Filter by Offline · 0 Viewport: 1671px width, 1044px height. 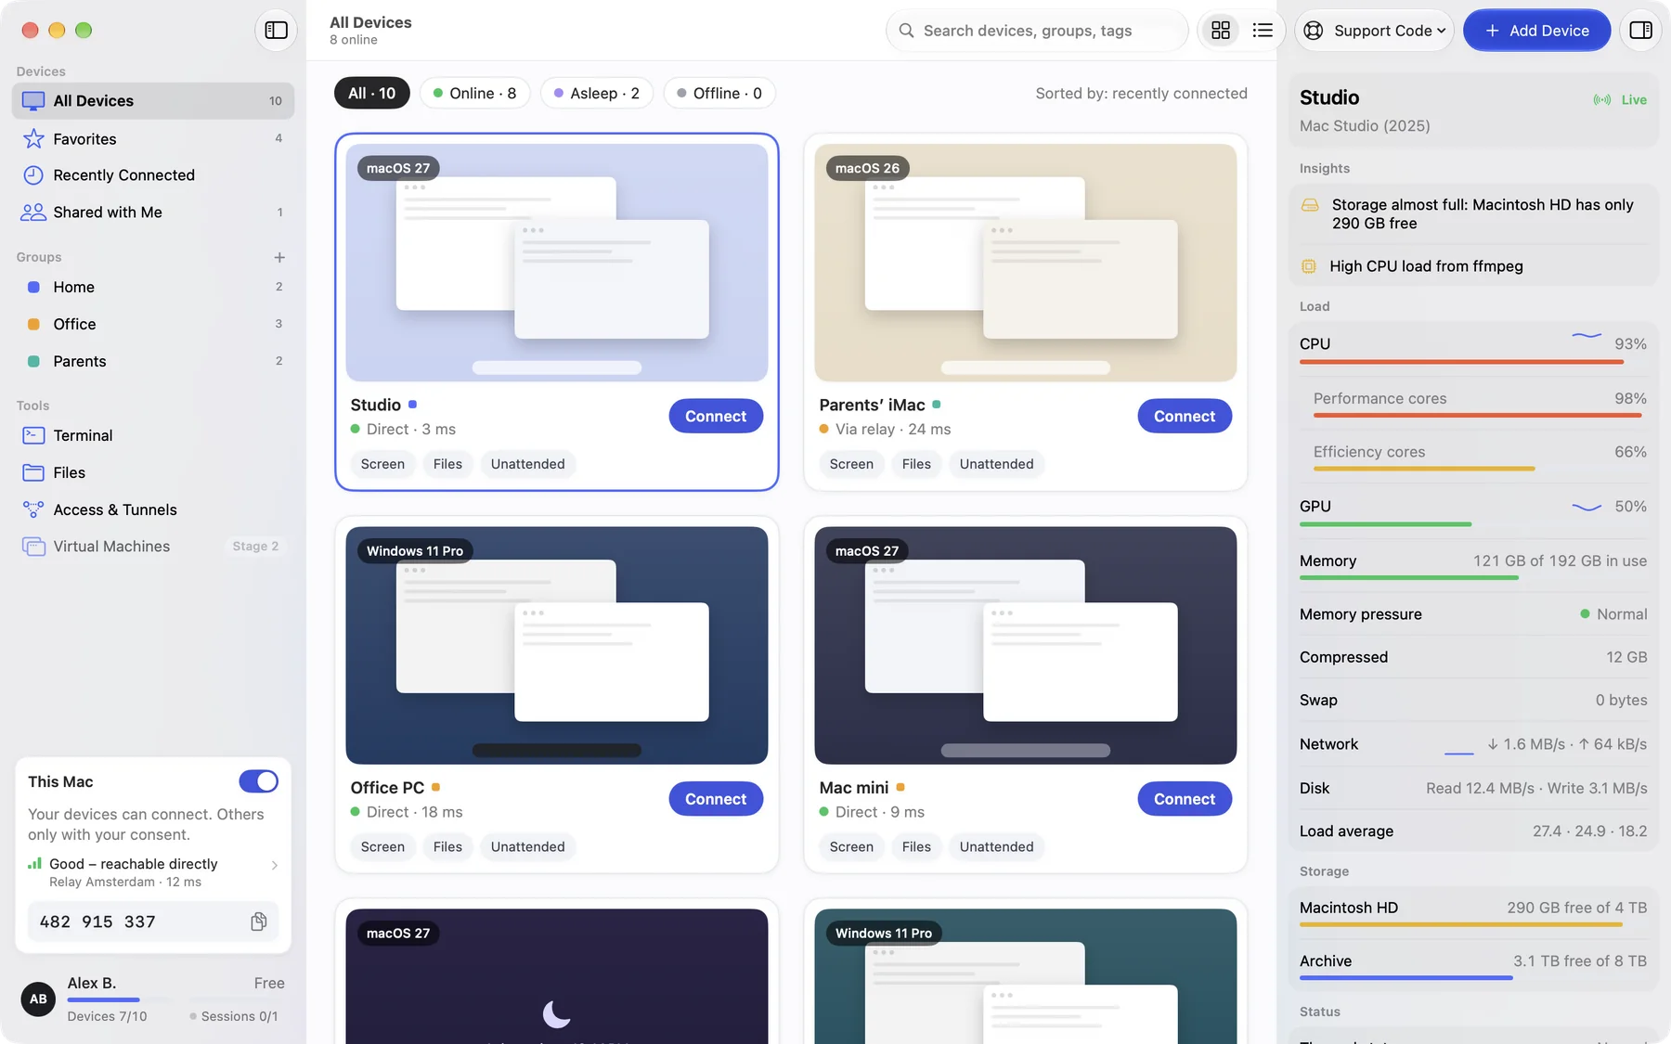[x=719, y=93]
